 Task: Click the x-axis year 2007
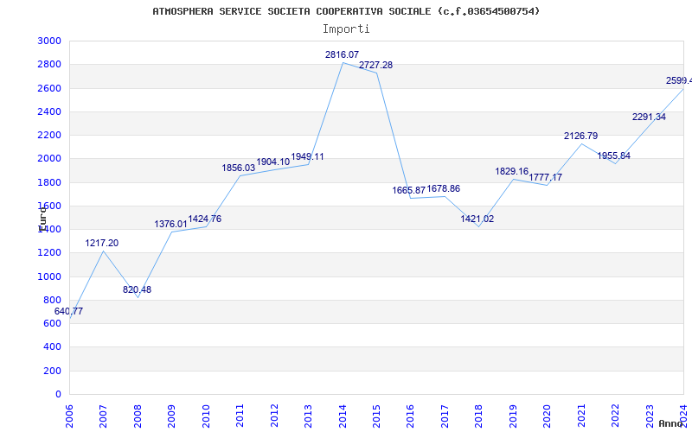point(103,416)
